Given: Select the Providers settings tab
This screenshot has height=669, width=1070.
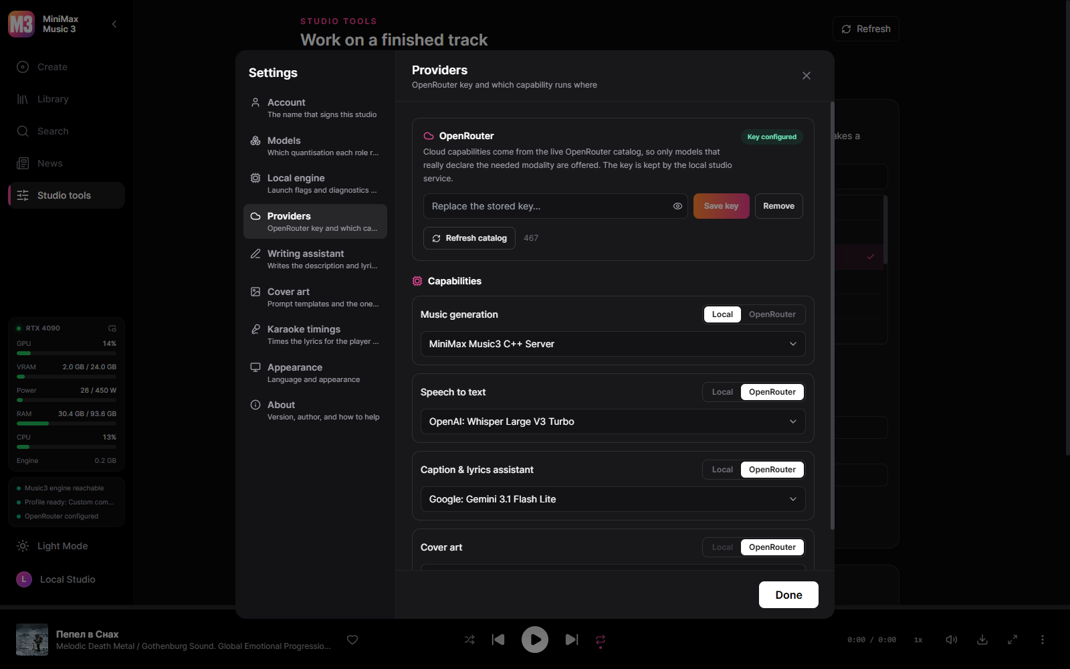Looking at the screenshot, I should 315,221.
